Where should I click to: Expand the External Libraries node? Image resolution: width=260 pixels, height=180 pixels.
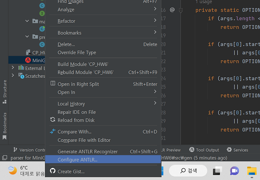pos(13,67)
